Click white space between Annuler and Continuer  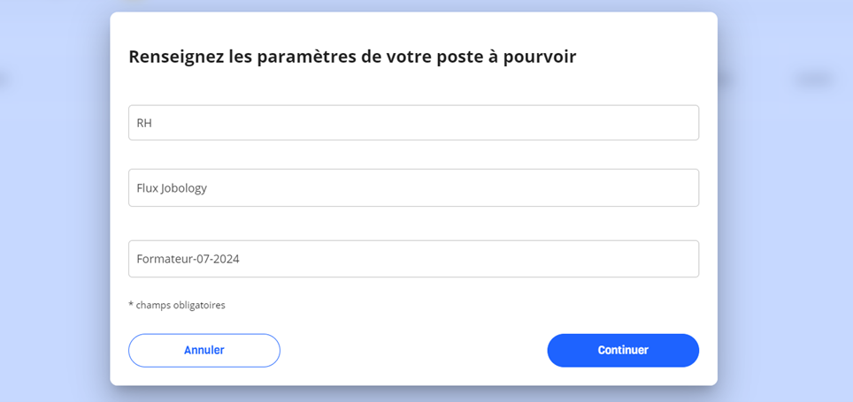point(413,351)
